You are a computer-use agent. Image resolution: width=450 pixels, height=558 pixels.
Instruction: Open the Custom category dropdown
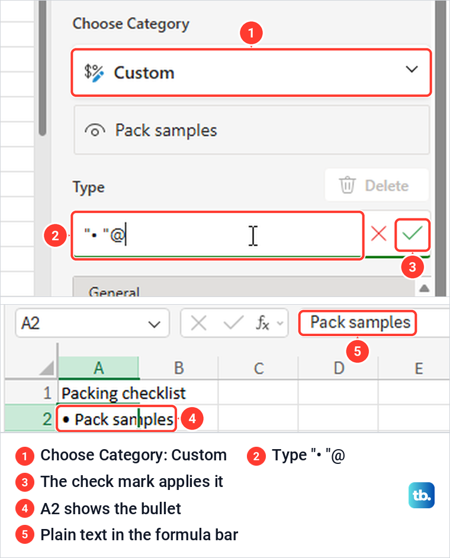pyautogui.click(x=251, y=73)
